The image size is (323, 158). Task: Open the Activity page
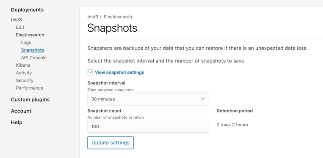click(24, 73)
